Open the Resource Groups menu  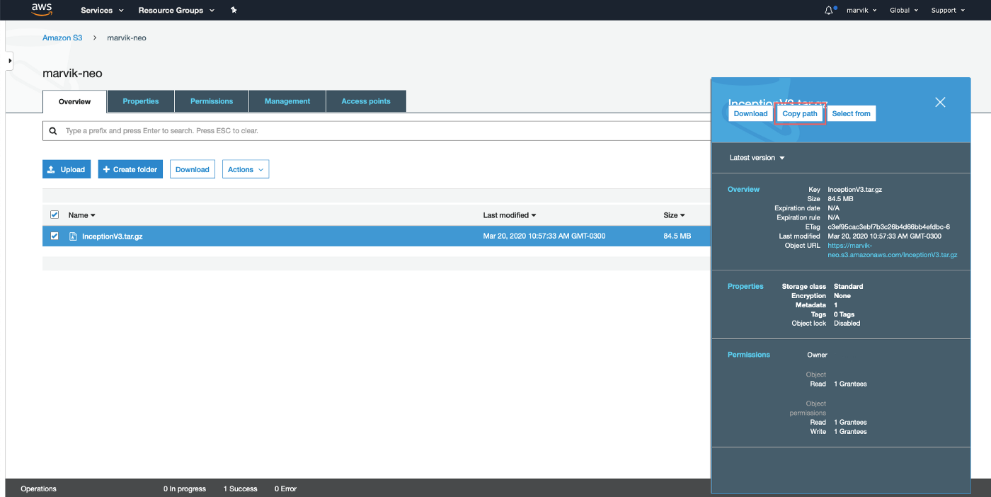[x=176, y=10]
